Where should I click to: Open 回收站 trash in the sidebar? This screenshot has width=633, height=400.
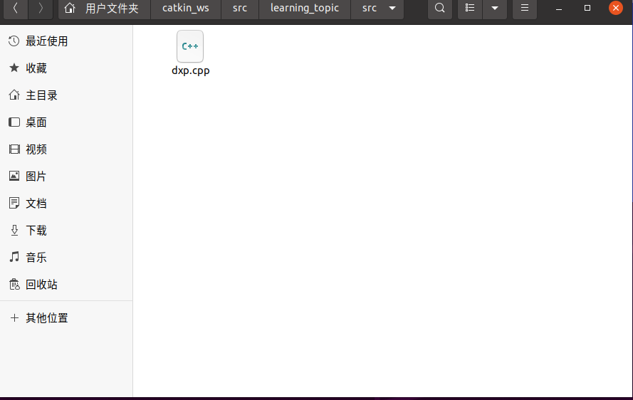[x=66, y=285]
